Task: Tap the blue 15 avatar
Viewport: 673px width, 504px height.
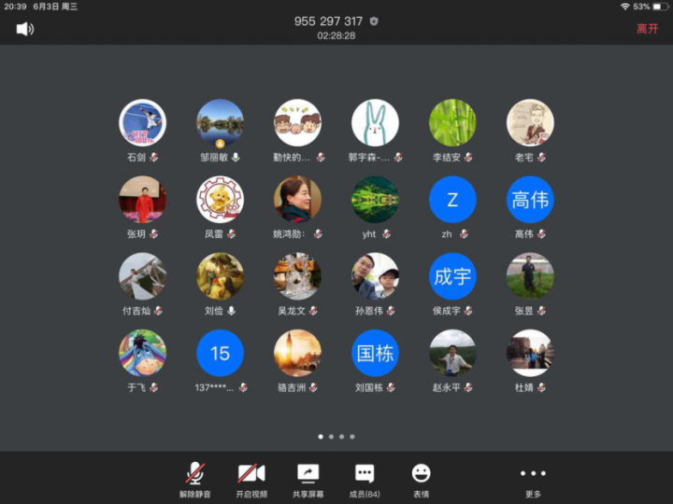Action: coord(220,353)
